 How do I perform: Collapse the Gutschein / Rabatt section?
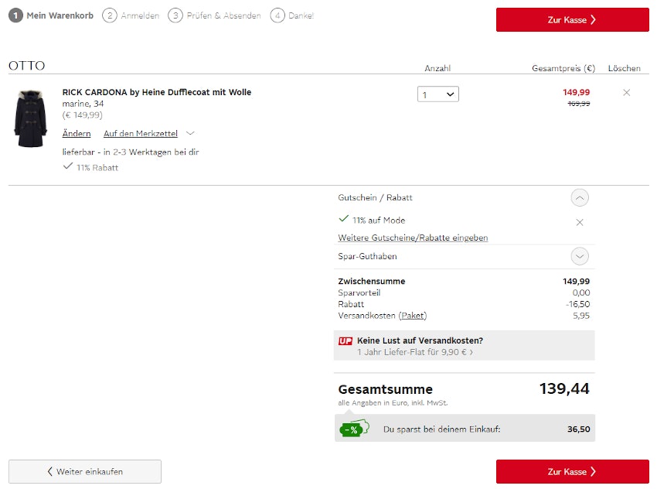coord(580,198)
